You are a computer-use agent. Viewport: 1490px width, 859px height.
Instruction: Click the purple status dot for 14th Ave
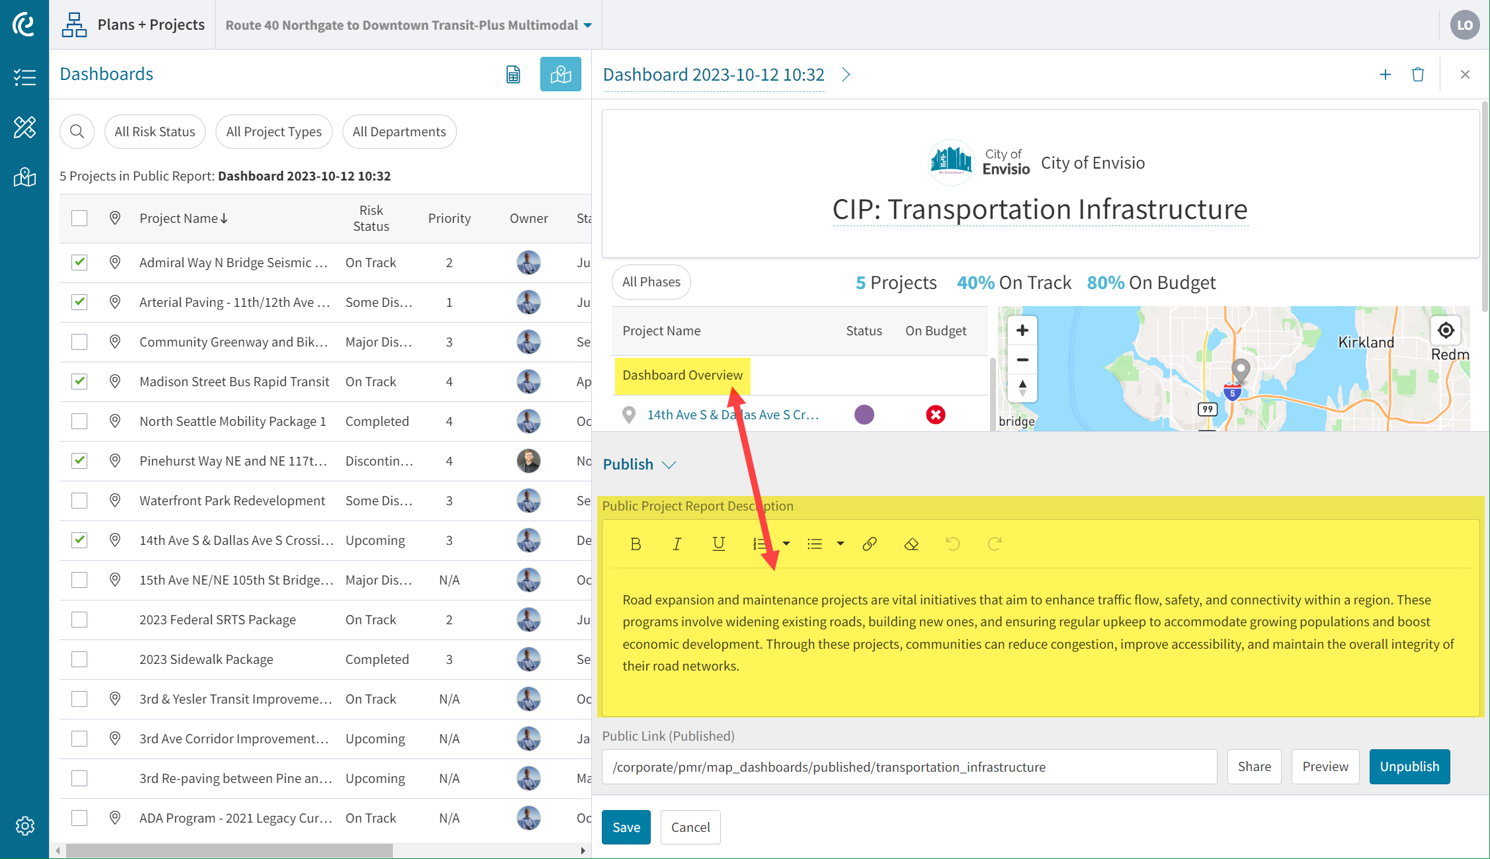point(864,415)
